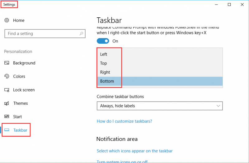Click the search magnifier icon
Viewport: 249px width, 163px height.
coord(81,33)
